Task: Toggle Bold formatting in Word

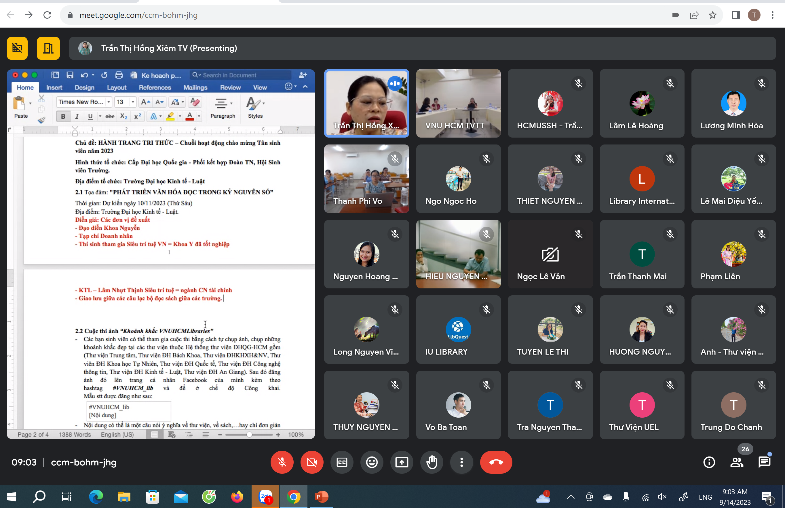Action: pyautogui.click(x=63, y=116)
